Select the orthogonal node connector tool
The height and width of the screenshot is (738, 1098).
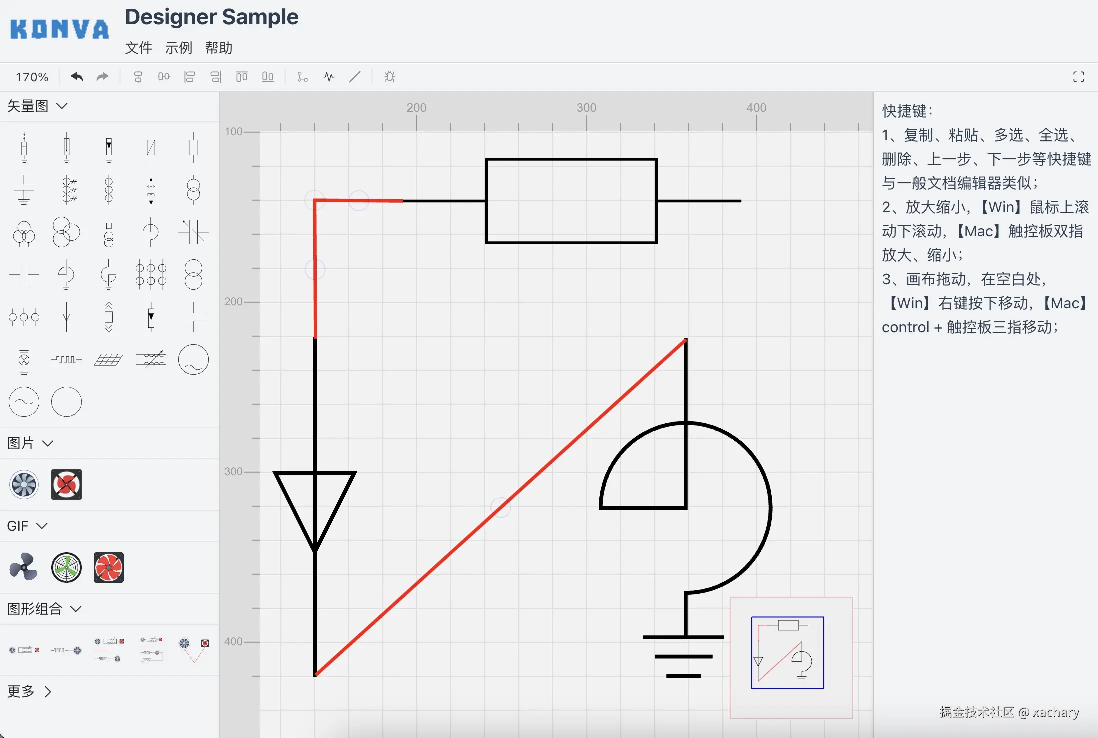[302, 77]
